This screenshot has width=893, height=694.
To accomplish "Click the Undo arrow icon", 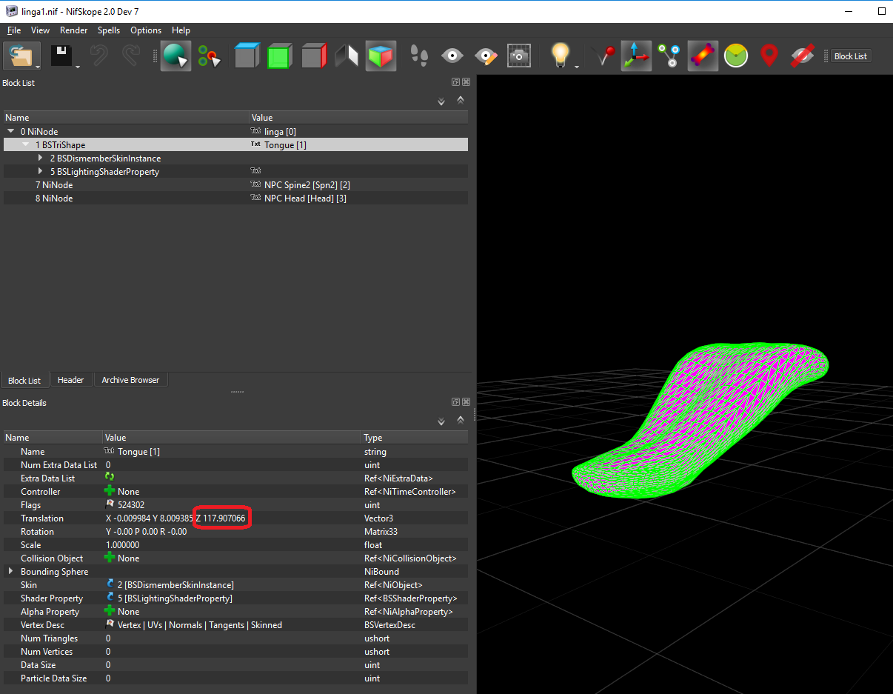I will [x=99, y=56].
